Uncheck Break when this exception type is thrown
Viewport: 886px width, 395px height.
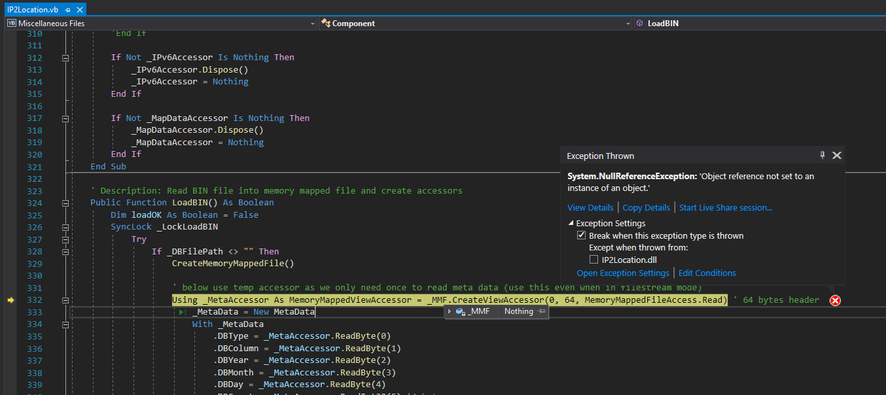pos(581,235)
